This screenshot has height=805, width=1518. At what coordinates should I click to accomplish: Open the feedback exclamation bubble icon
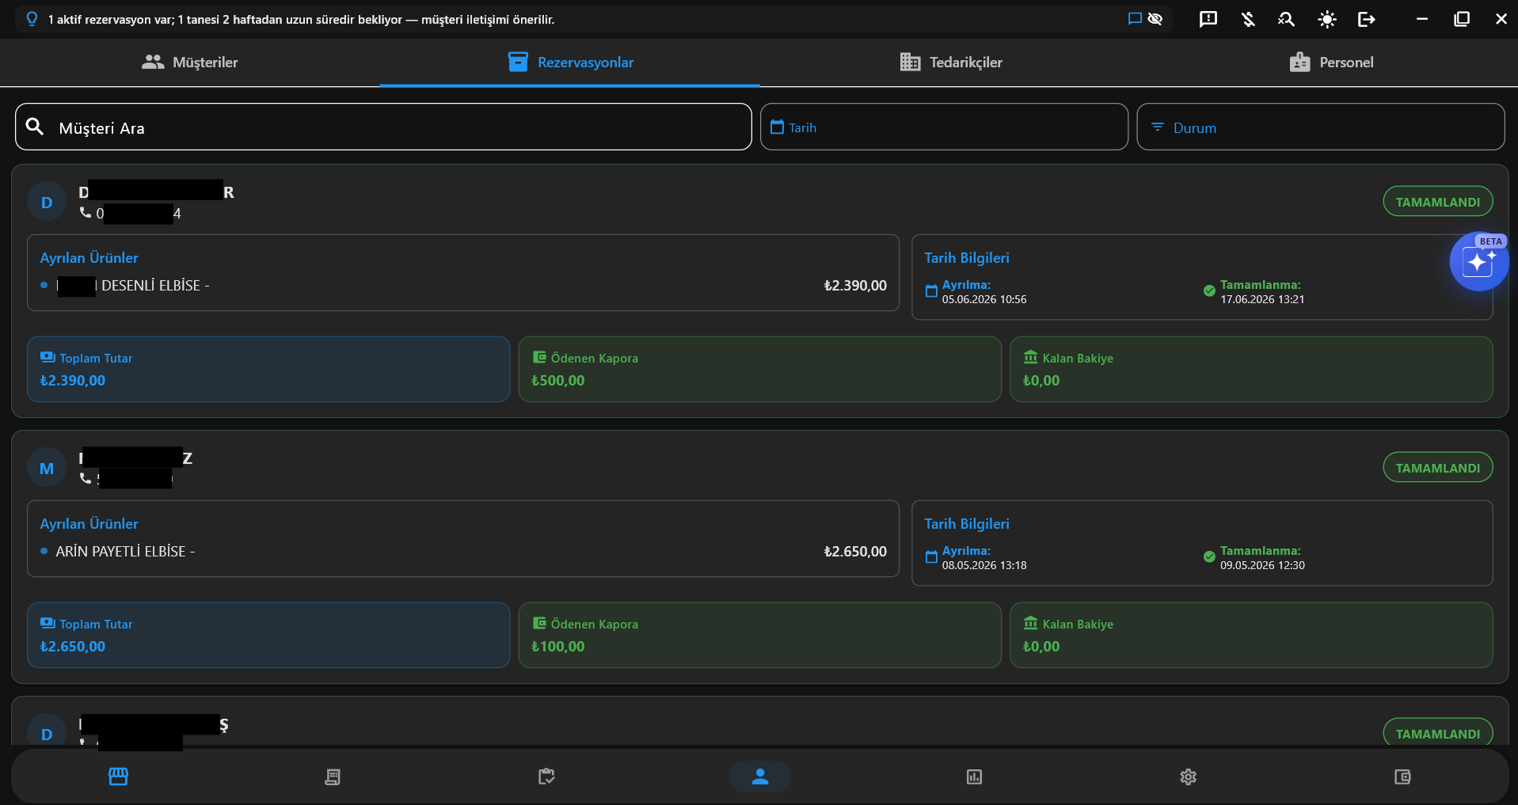click(1208, 19)
